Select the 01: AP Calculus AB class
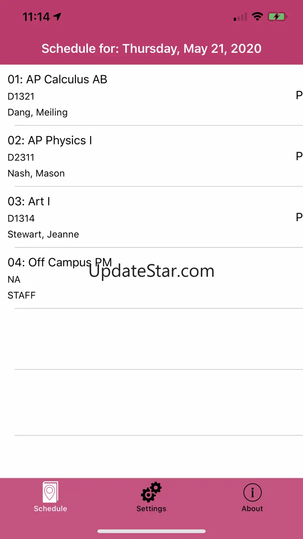The width and height of the screenshot is (303, 539). pos(57,79)
